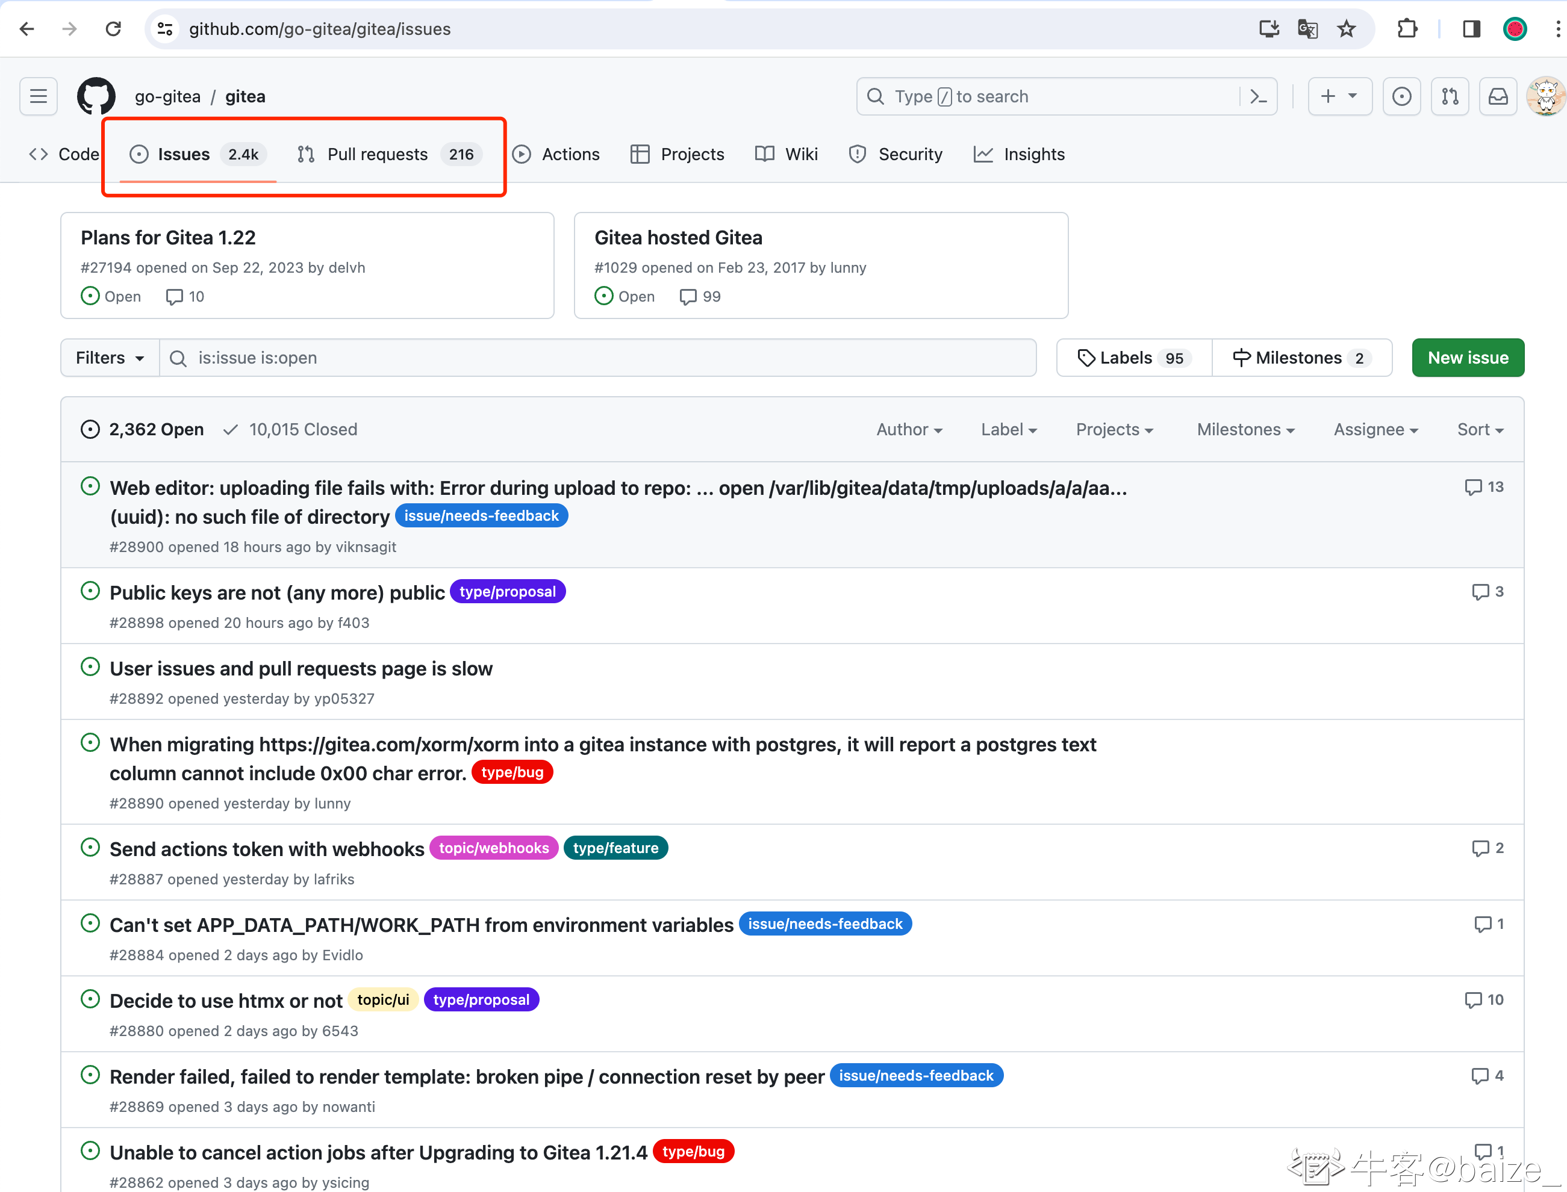Open your issues via the header circle icon
This screenshot has height=1192, width=1567.
[x=1401, y=96]
